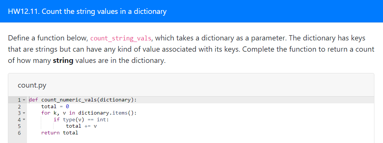Click the empty editor area below line 6
The width and height of the screenshot is (383, 143).
point(200,140)
